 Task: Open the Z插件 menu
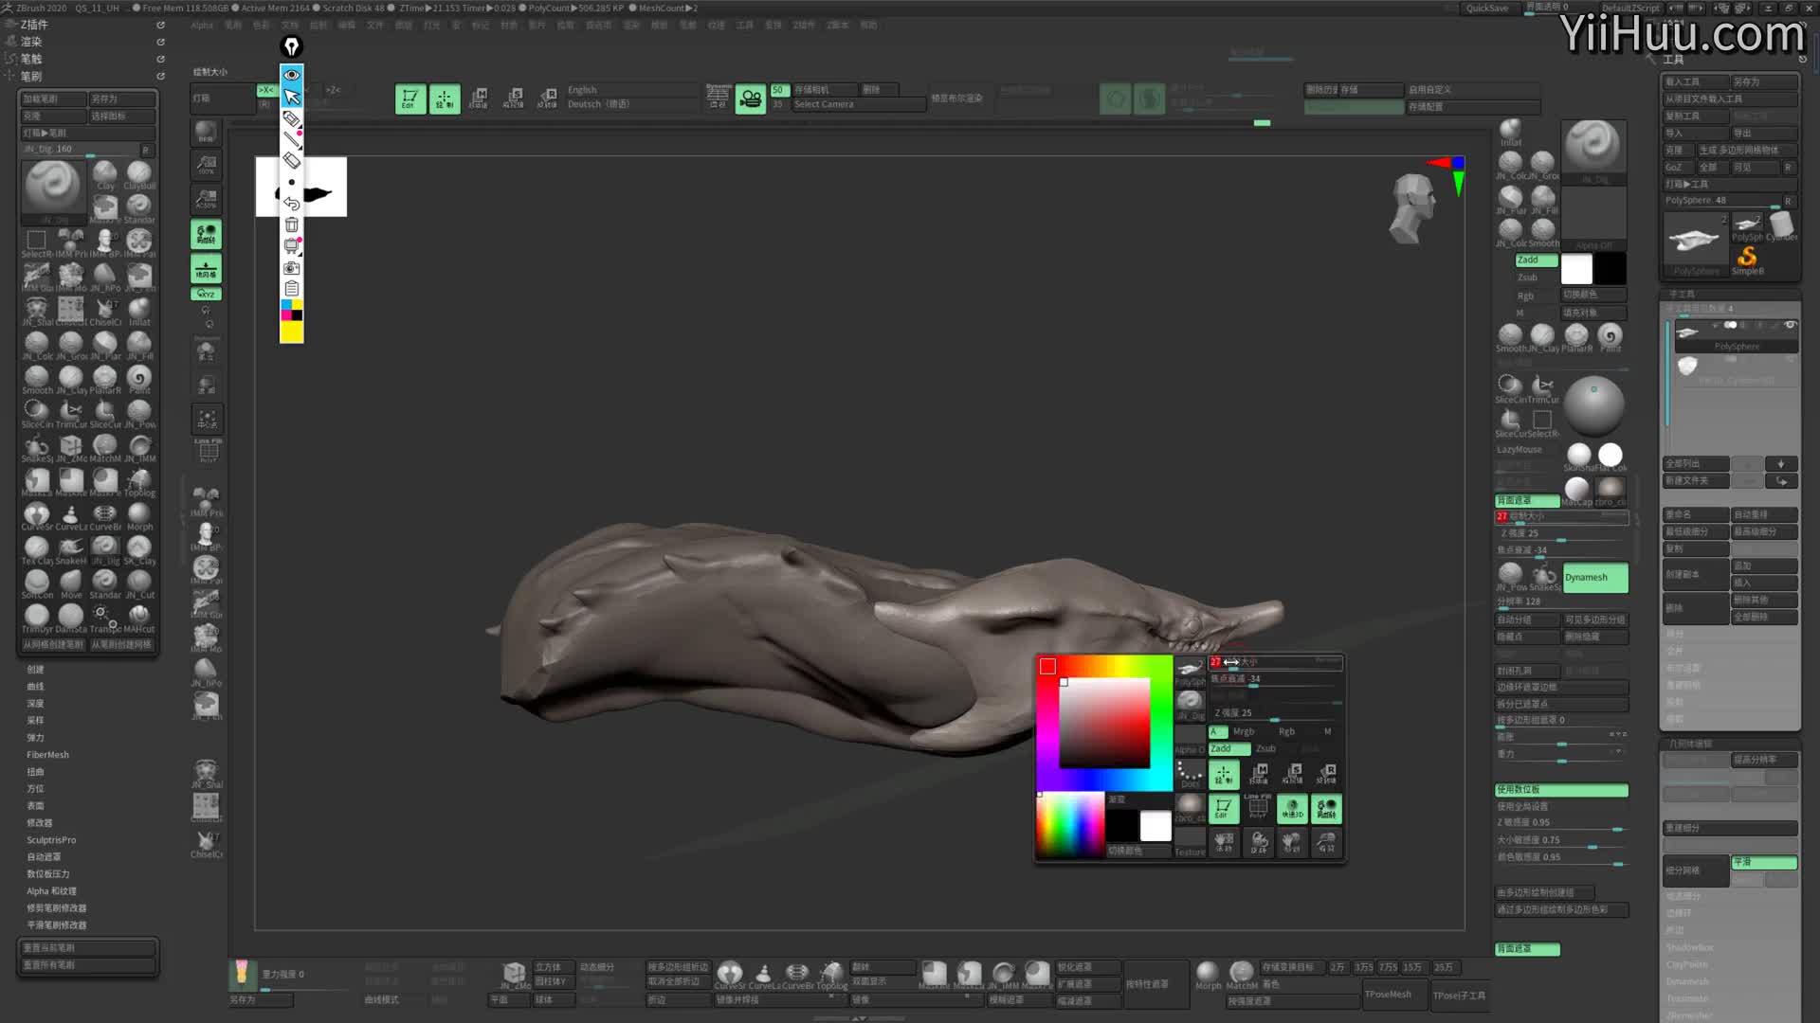click(x=34, y=25)
